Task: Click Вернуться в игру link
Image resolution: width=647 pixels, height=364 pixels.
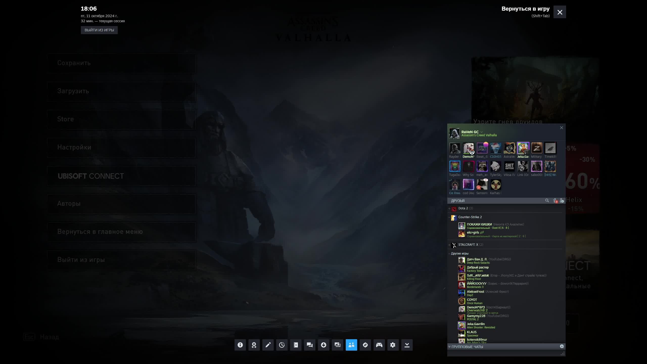Action: pos(525,9)
